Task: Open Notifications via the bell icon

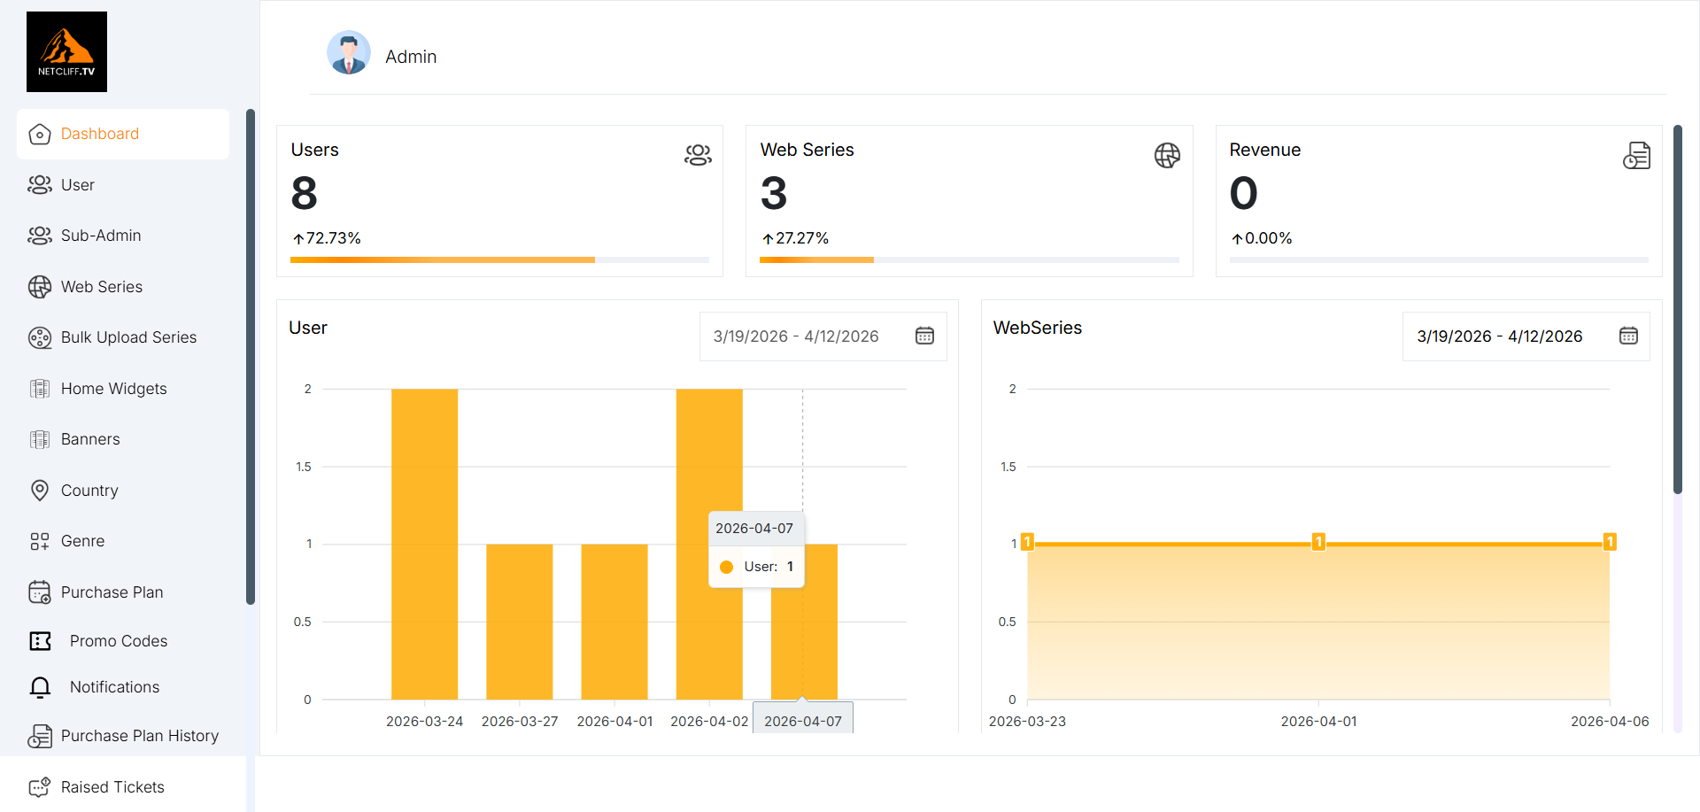Action: coord(40,687)
